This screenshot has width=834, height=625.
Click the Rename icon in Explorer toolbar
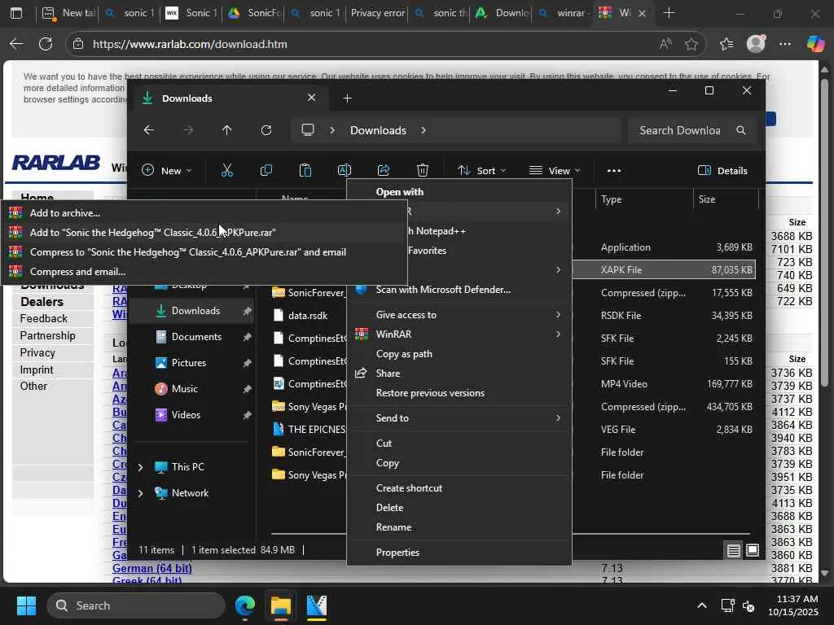click(x=345, y=170)
